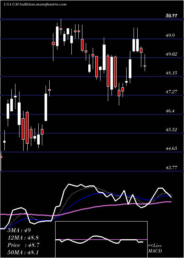Click the 48.15 price axis label

tap(171, 73)
